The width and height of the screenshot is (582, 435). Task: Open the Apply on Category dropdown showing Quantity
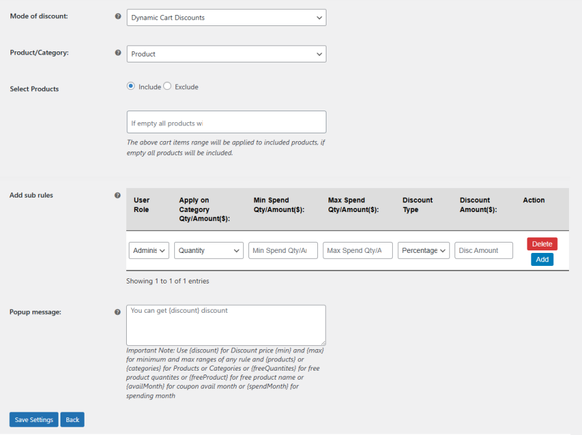tap(208, 250)
